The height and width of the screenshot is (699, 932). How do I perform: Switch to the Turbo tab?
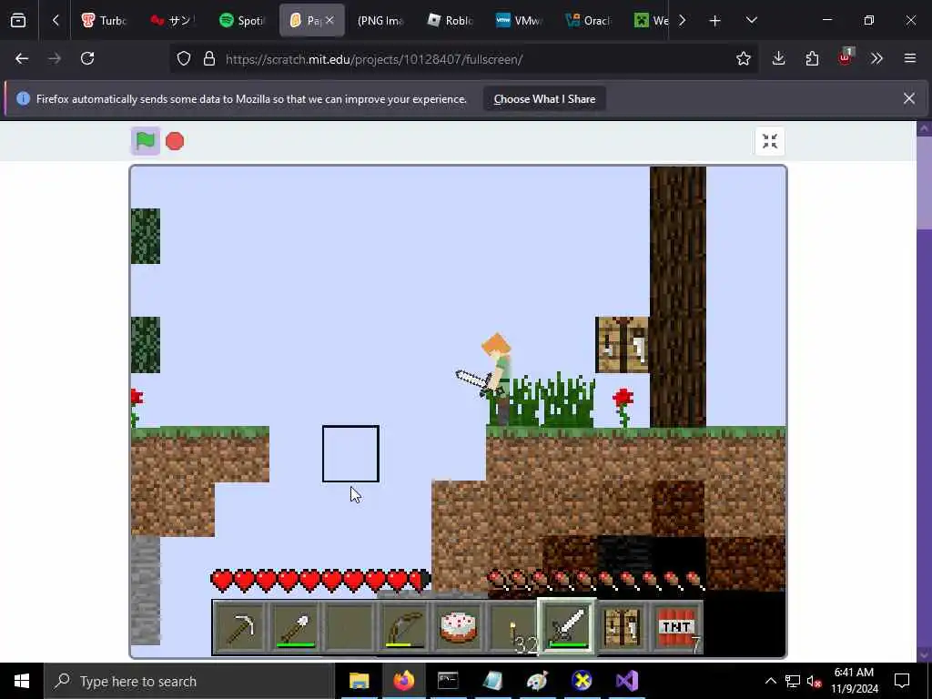105,20
